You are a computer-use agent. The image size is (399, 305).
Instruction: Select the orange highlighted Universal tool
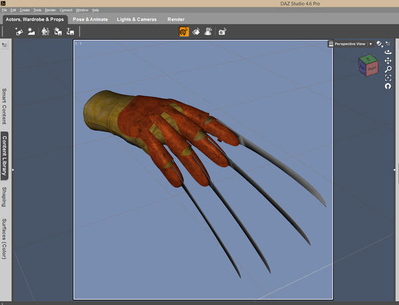(184, 32)
